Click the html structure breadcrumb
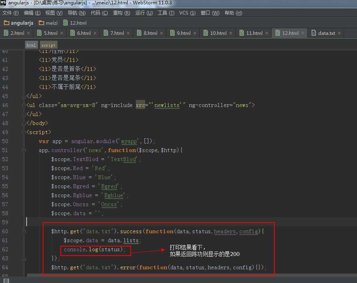 (x=31, y=45)
